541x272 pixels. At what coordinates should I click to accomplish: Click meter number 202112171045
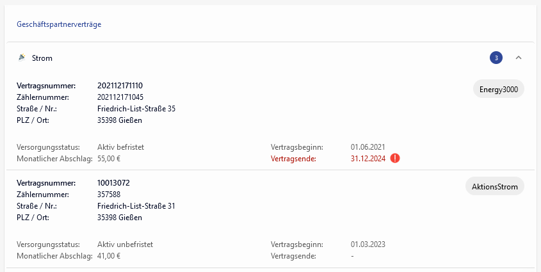(120, 97)
